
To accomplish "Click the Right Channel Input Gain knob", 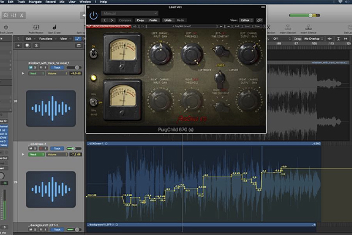I will point(161,100).
